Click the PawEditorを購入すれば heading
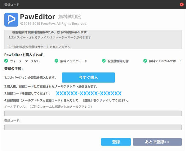This screenshot has width=186, height=152. [24, 55]
